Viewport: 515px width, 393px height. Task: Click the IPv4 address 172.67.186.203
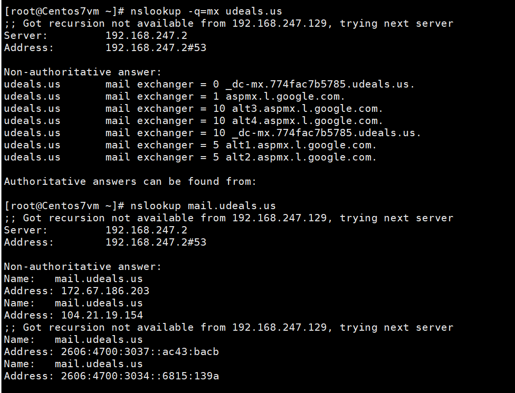pyautogui.click(x=105, y=291)
